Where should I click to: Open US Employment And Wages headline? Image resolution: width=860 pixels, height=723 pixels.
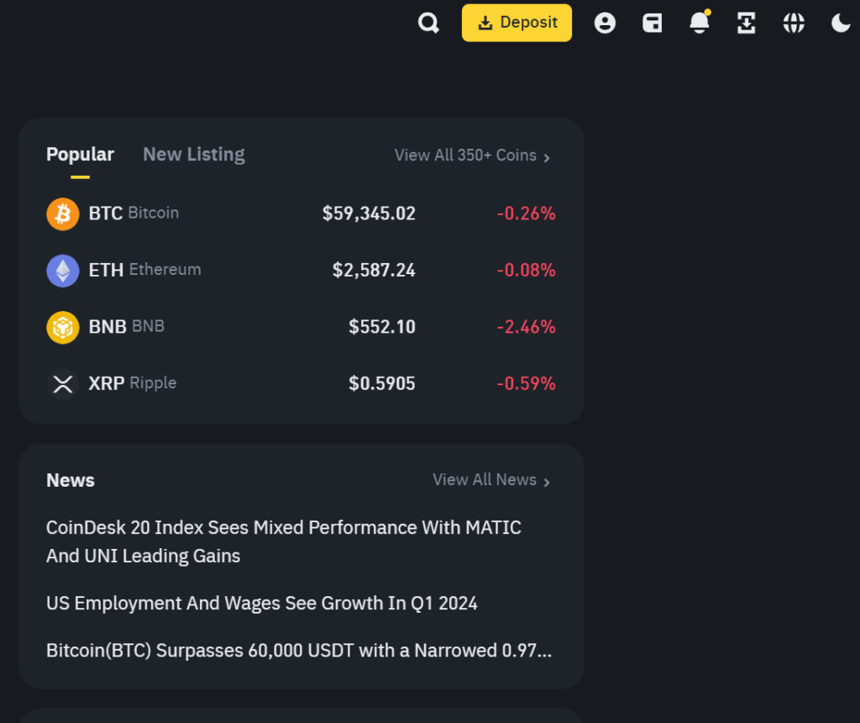click(x=262, y=604)
